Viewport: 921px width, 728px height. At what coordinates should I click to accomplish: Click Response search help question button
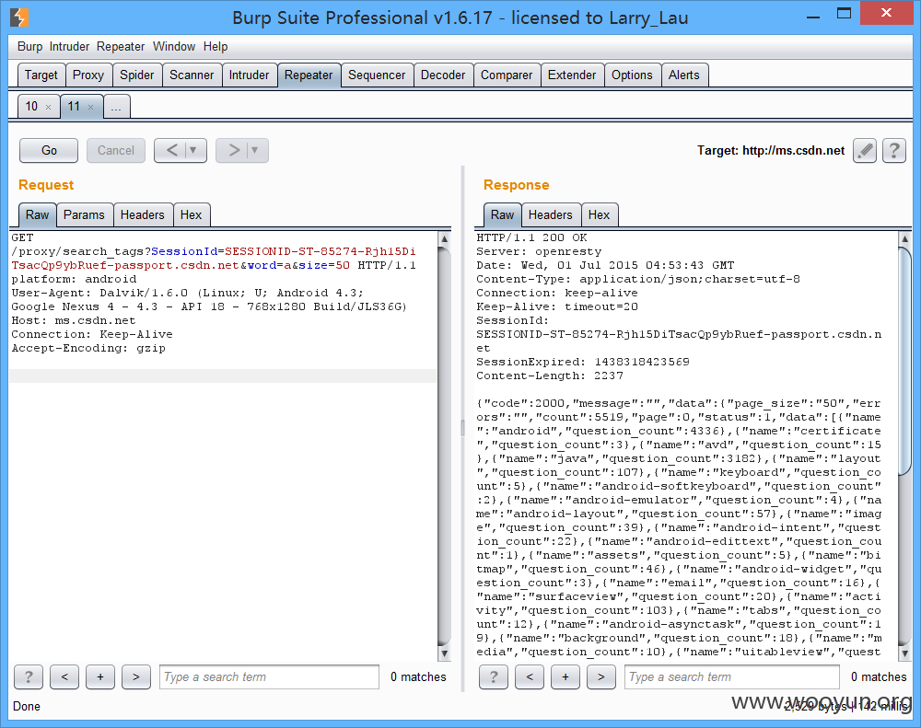pyautogui.click(x=494, y=677)
